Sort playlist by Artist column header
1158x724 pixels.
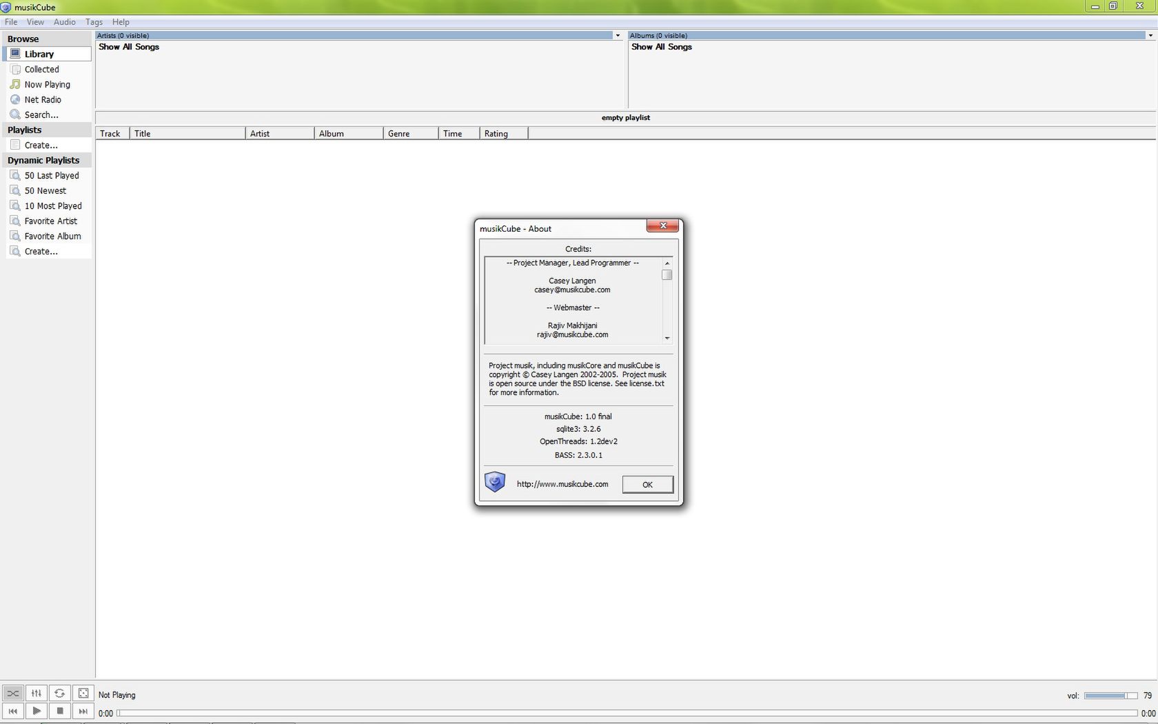point(280,133)
